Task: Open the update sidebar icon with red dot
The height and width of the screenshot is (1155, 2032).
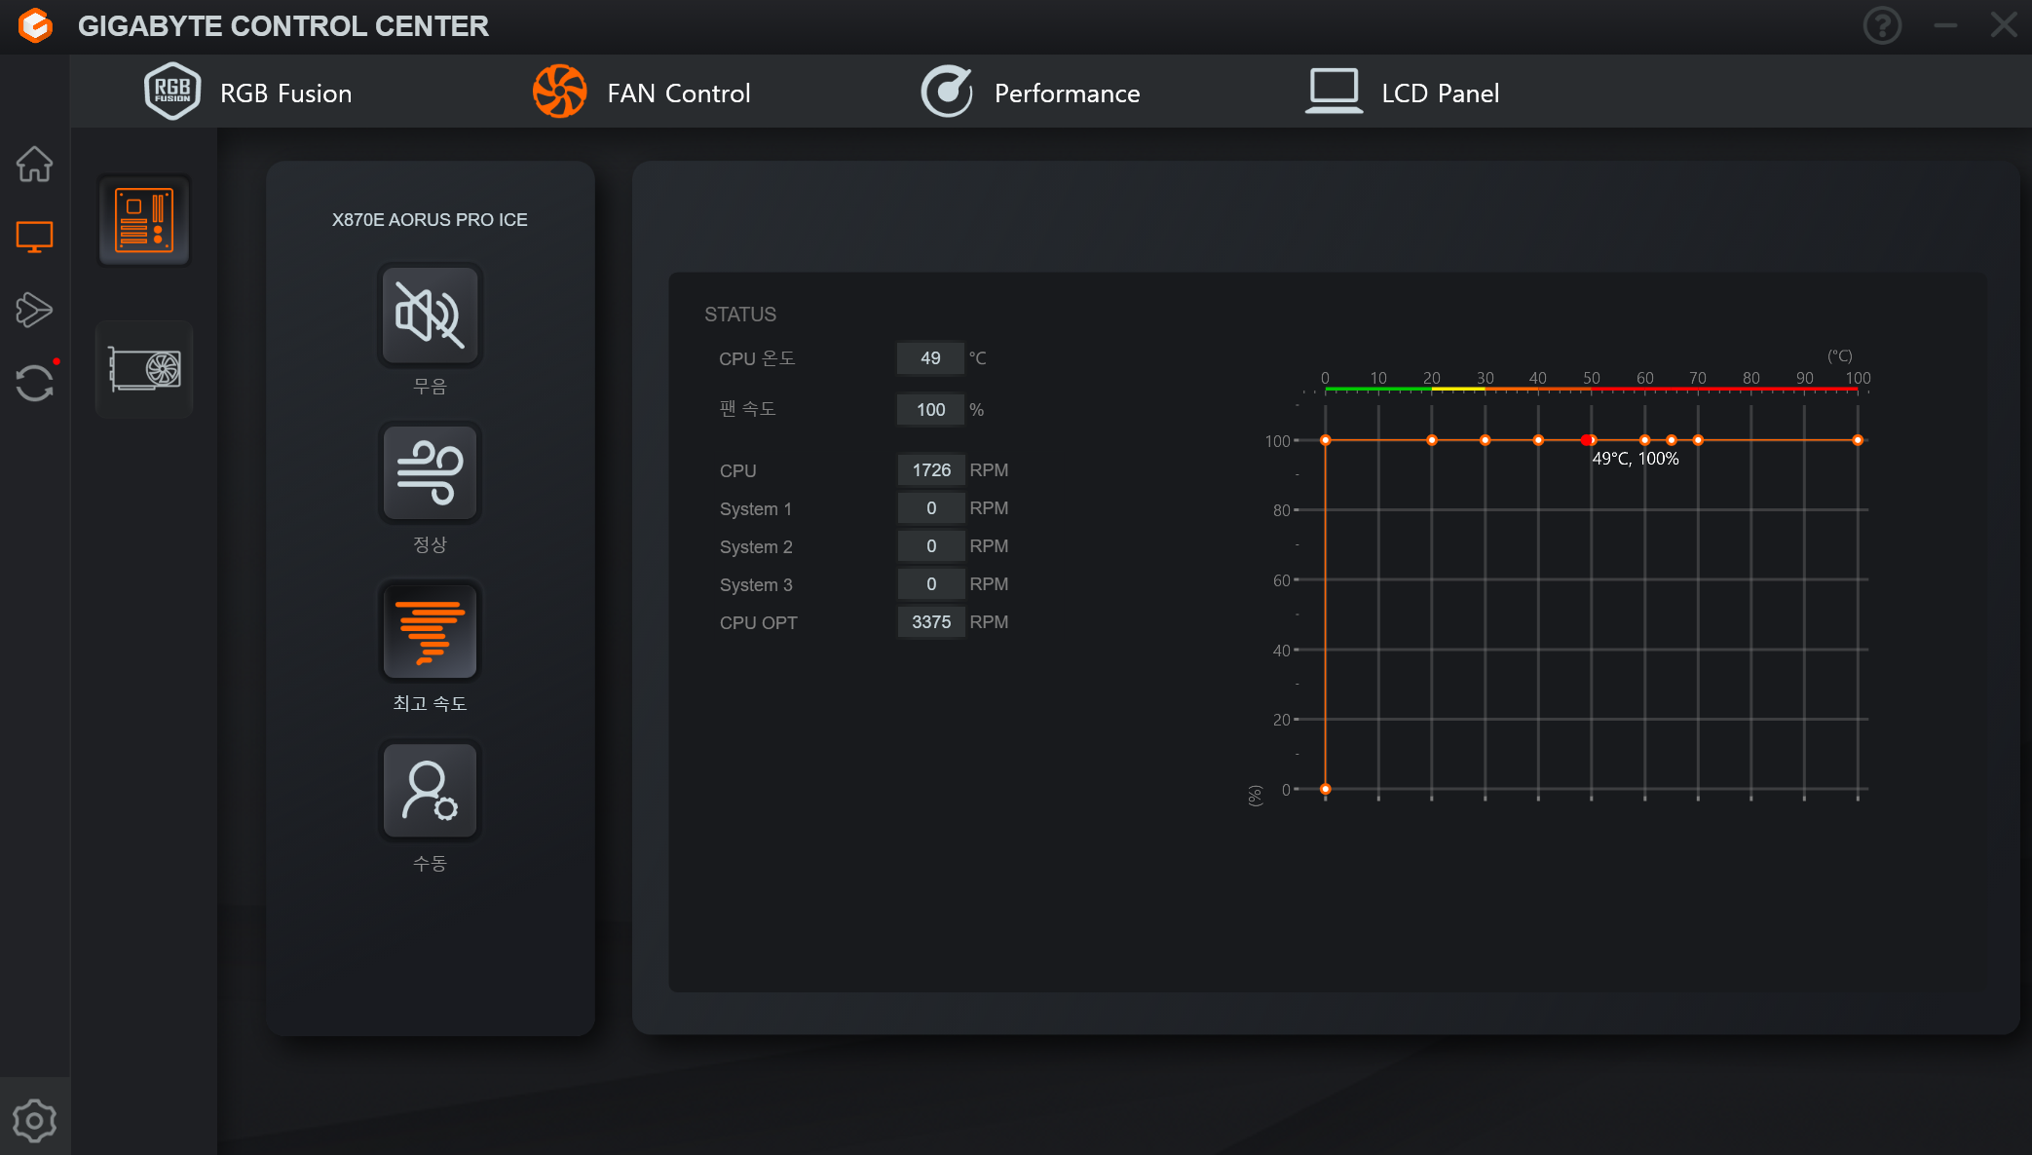Action: coord(35,382)
